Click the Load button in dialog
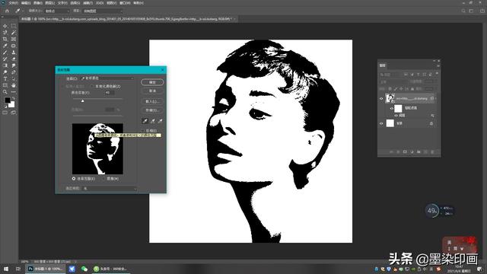Viewport: 487px width, 274px height. tap(152, 101)
